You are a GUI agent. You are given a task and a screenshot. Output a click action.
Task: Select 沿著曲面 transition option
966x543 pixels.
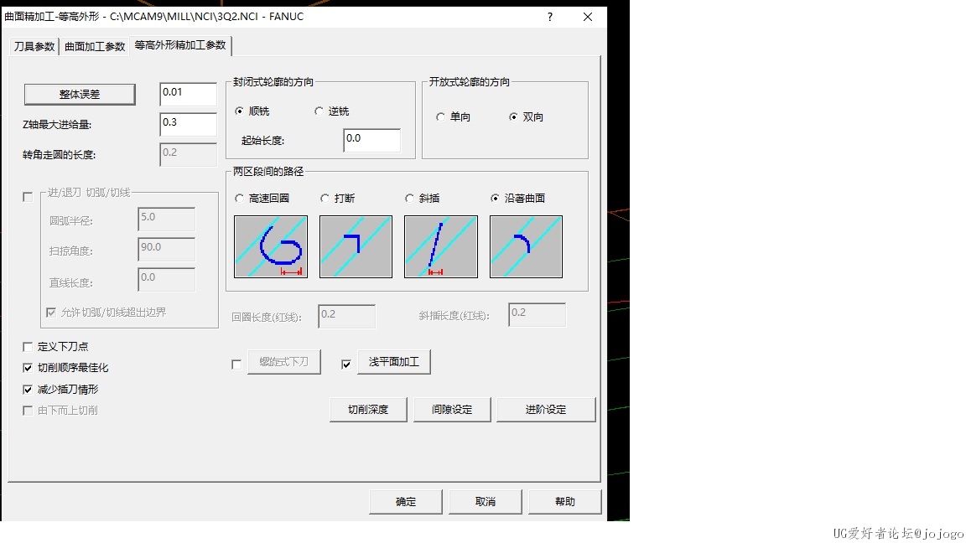[495, 198]
